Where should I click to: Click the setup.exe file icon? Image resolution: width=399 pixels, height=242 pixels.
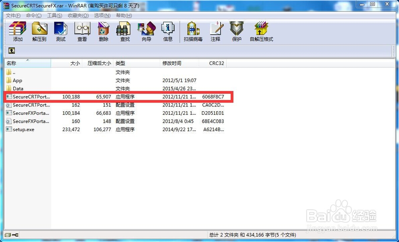pyautogui.click(x=9, y=130)
